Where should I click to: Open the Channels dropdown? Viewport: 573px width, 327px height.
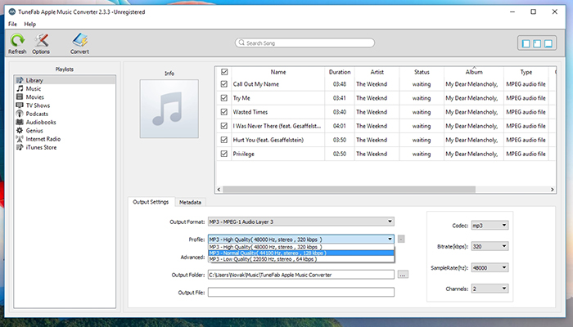click(x=490, y=289)
